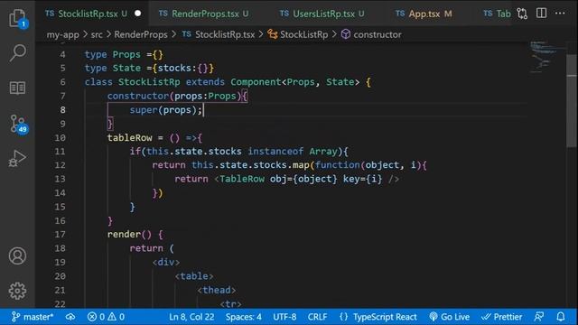
Task: Click the Ln 8, Col 22 cursor position
Action: (x=191, y=317)
